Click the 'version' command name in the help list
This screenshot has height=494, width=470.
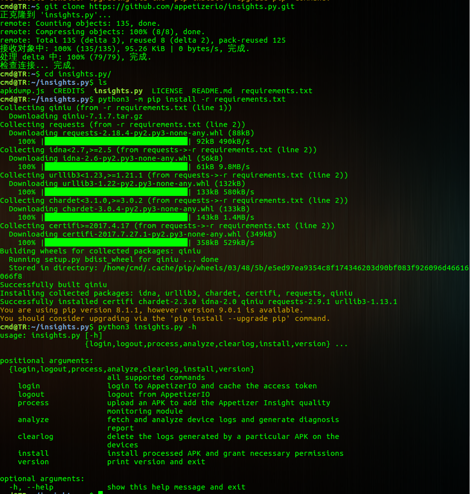(x=33, y=462)
